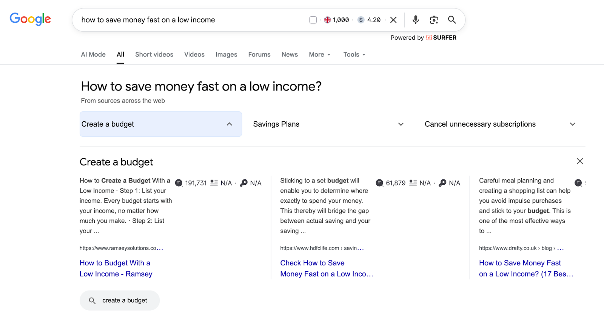Click the 1,000 search volume value
This screenshot has width=604, height=317.
click(x=341, y=20)
